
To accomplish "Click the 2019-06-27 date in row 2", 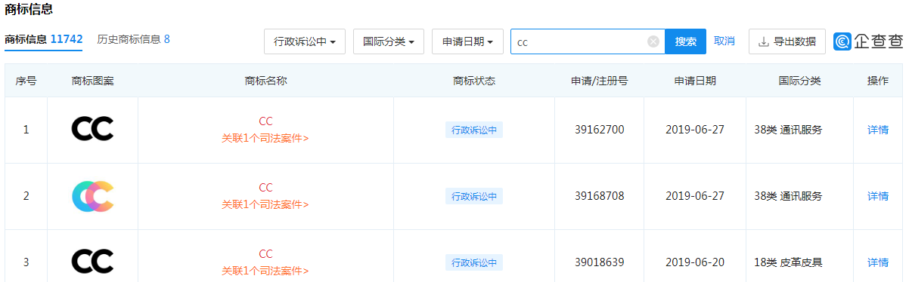I will click(695, 196).
